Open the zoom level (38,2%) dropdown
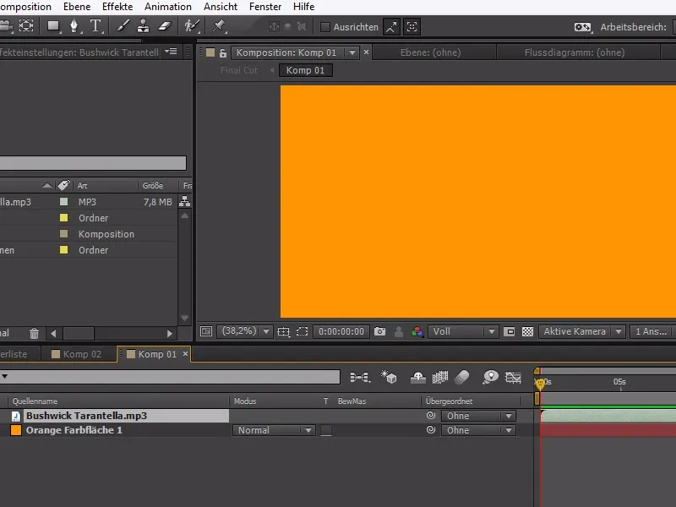The height and width of the screenshot is (507, 676). point(245,331)
